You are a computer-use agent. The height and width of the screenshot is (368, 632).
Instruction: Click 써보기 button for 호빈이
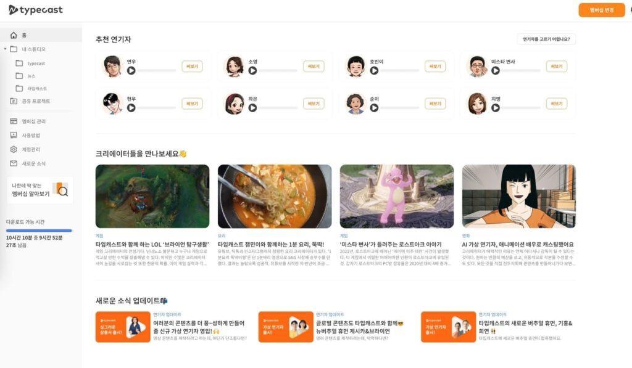point(435,67)
